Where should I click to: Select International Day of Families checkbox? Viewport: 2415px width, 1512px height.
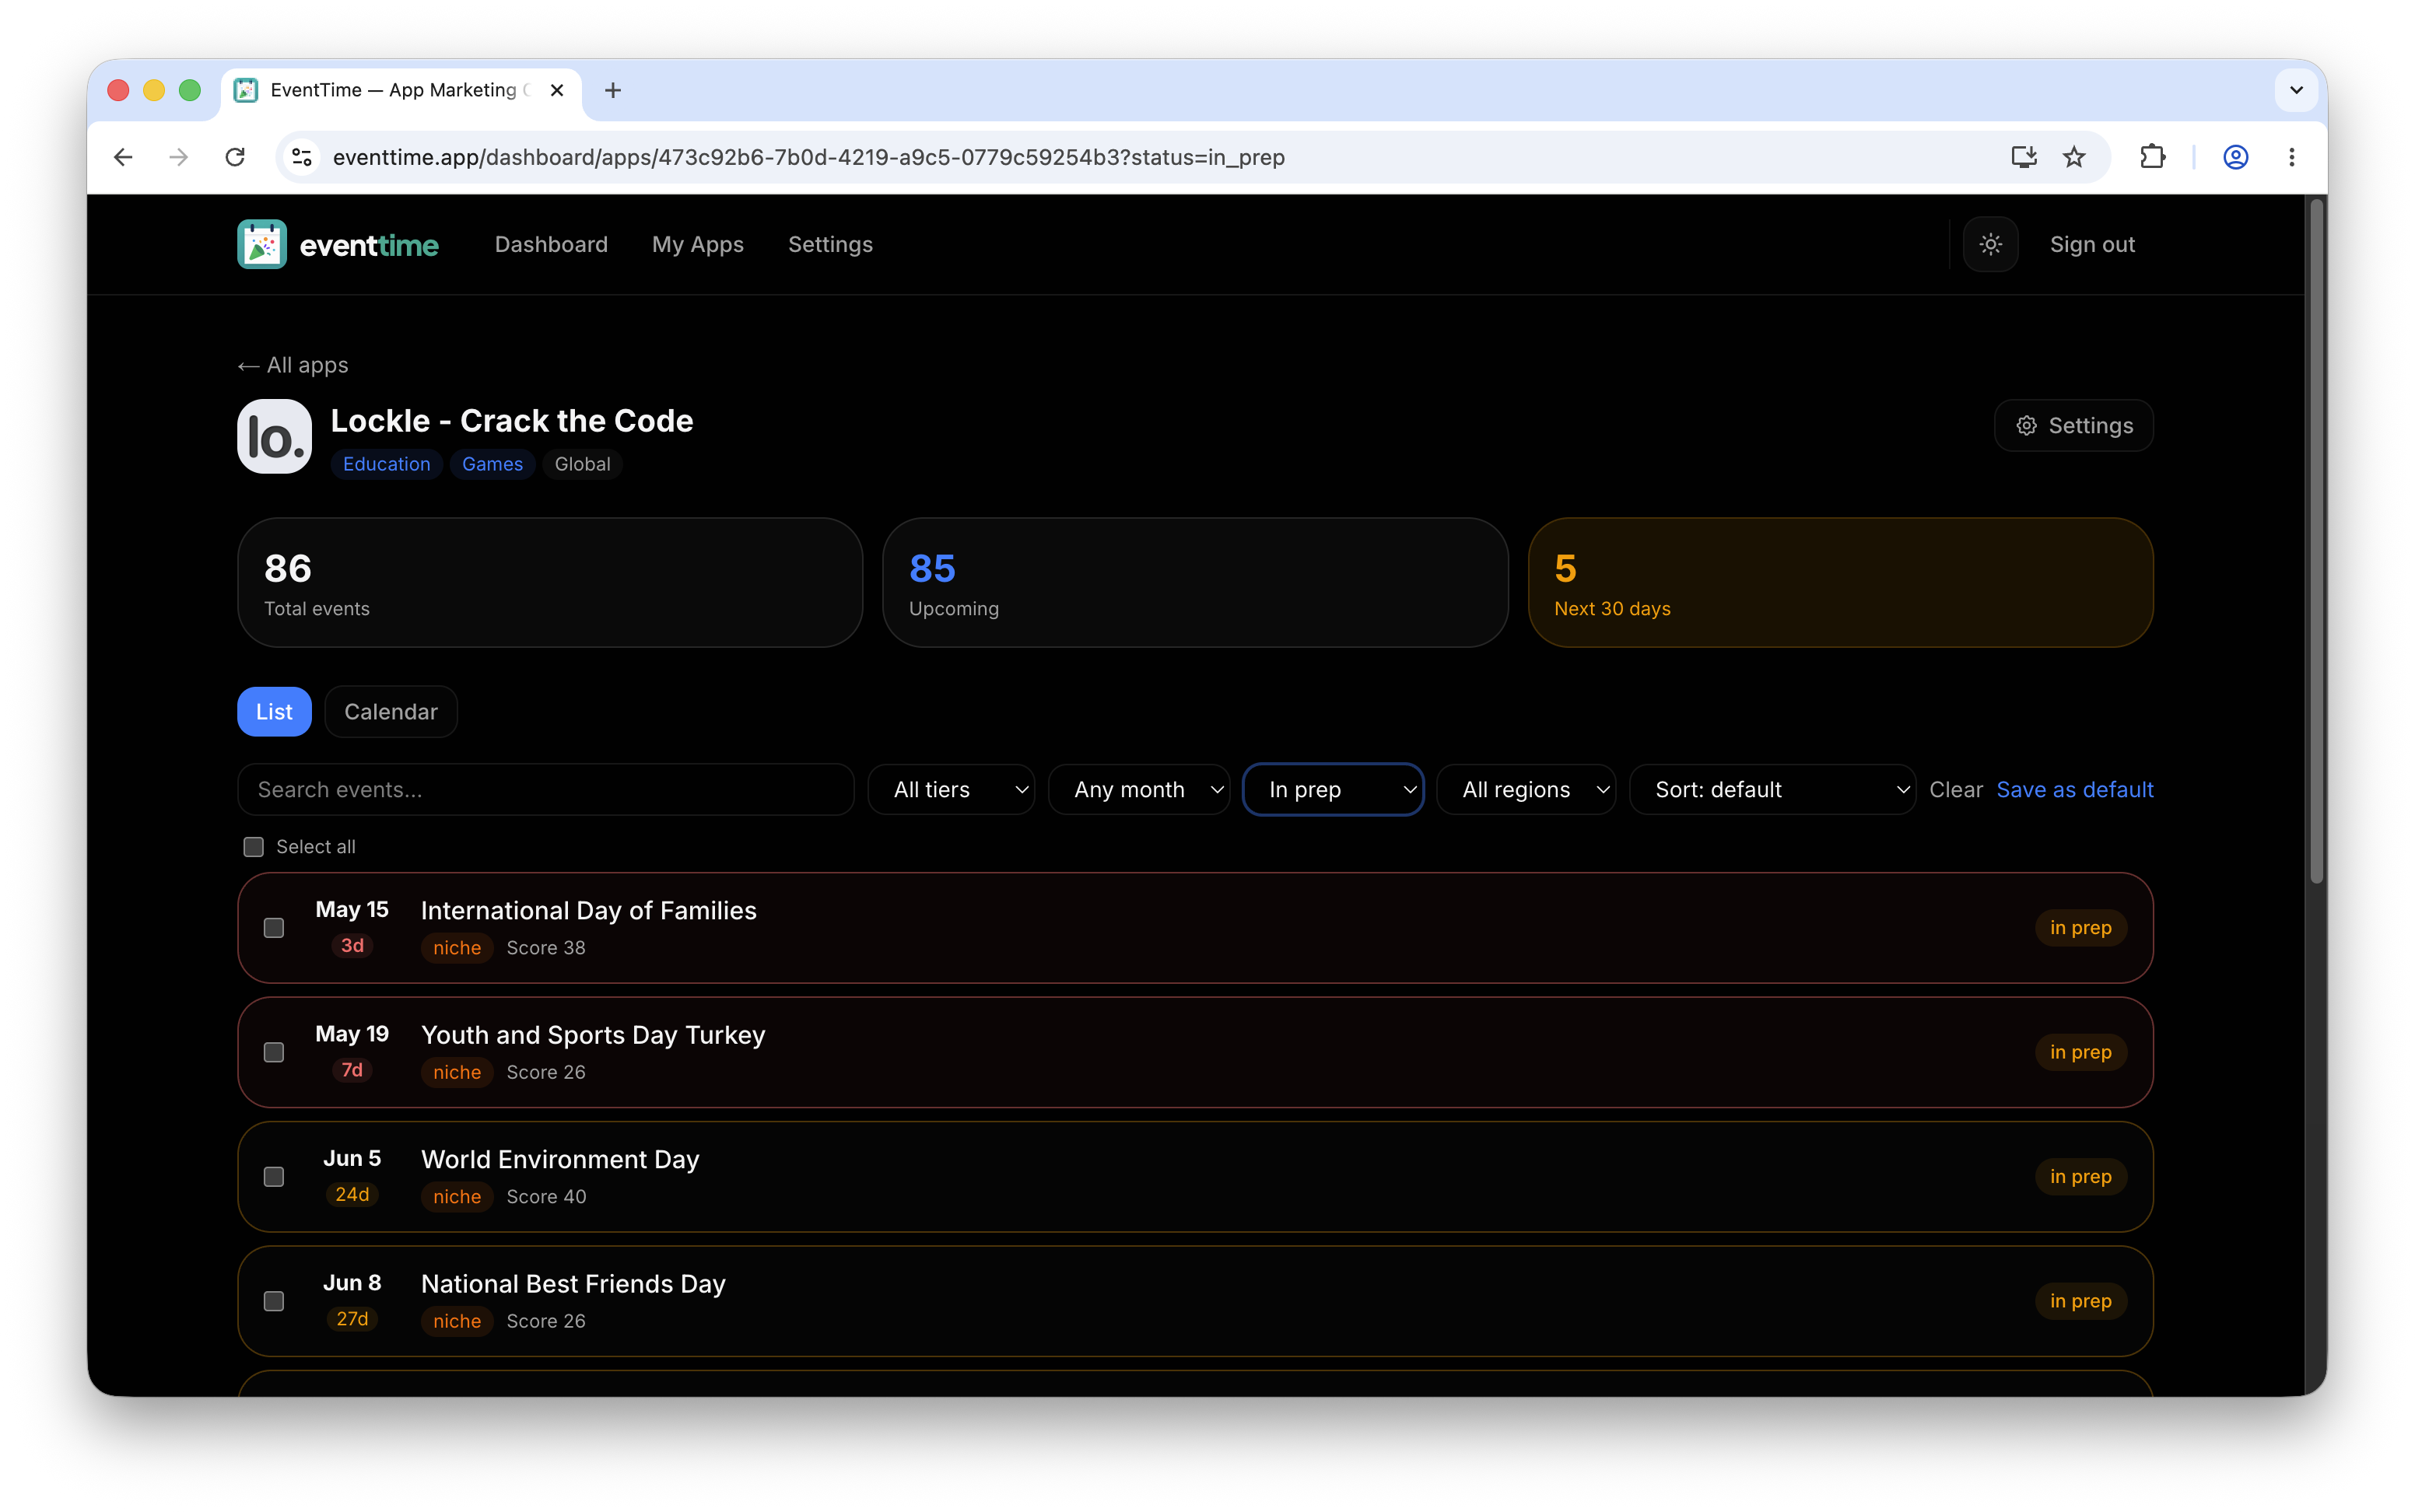[x=274, y=928]
